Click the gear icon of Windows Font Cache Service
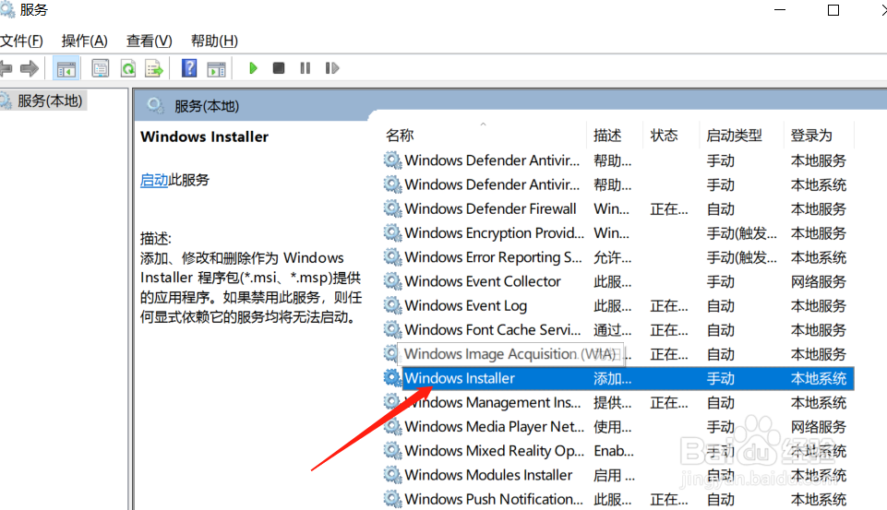Screen dimensions: 887x510 [x=392, y=329]
